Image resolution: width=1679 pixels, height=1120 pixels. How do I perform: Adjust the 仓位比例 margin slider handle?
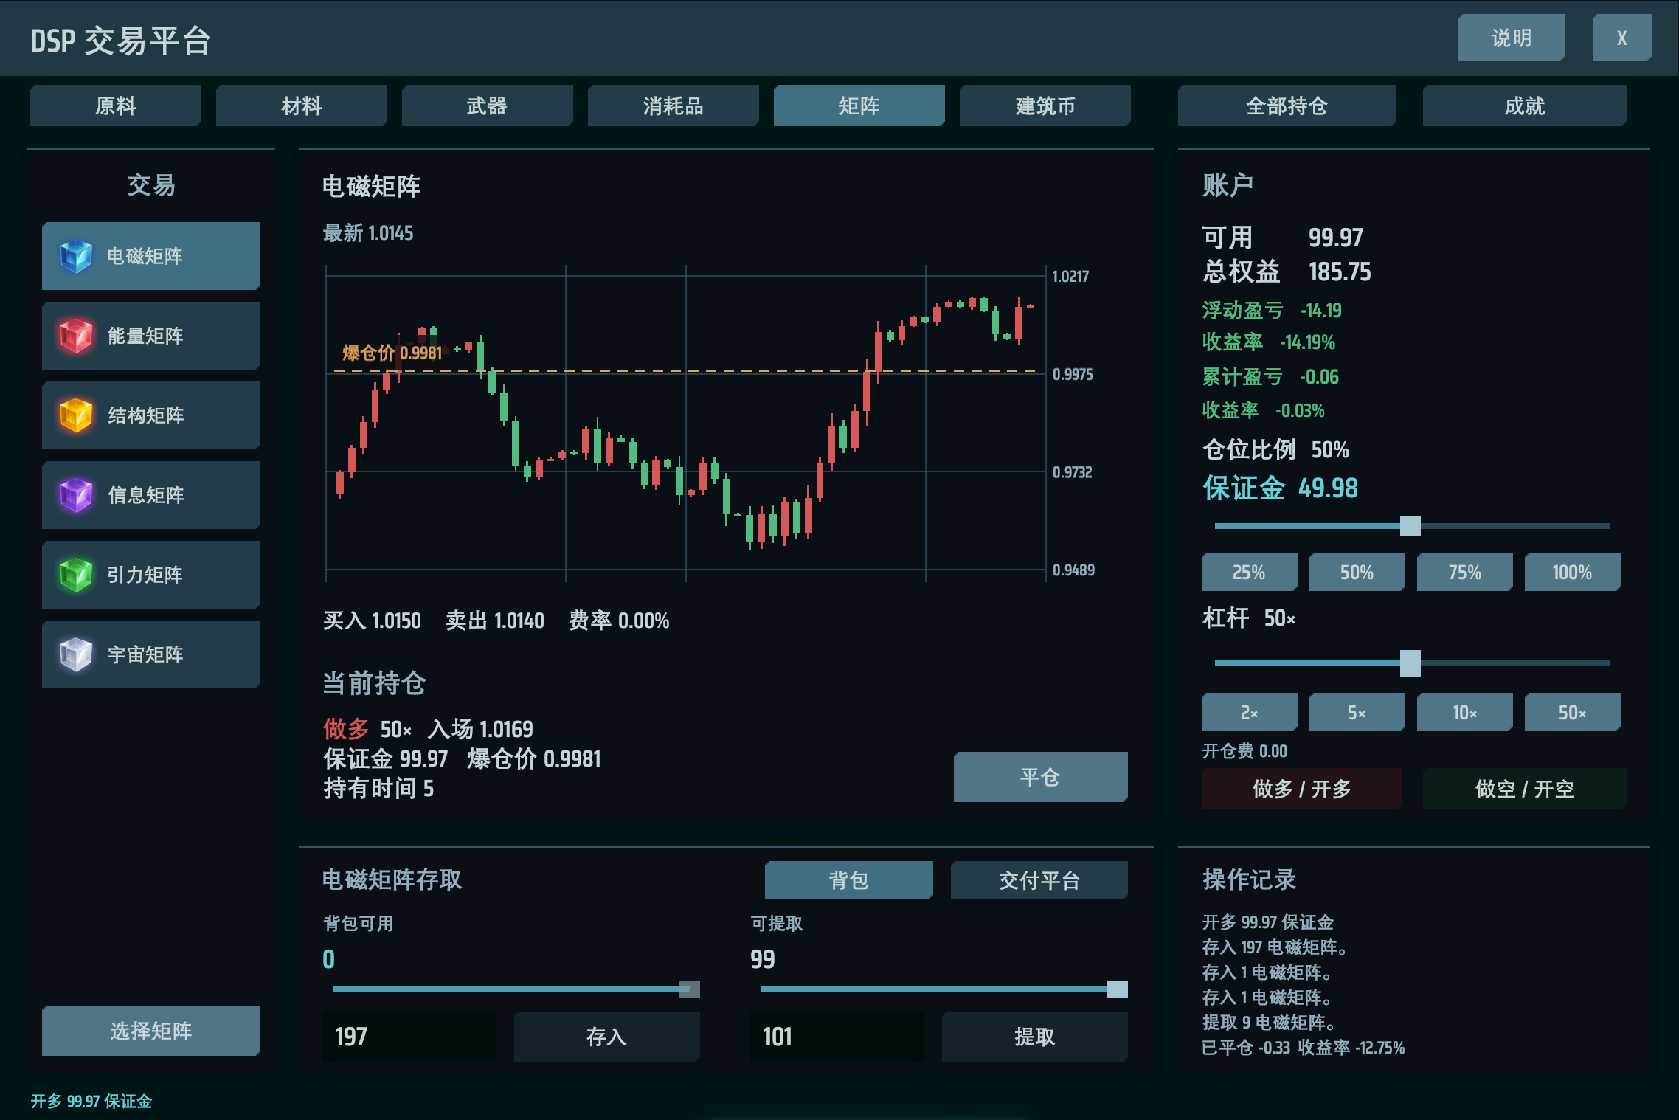(1410, 526)
